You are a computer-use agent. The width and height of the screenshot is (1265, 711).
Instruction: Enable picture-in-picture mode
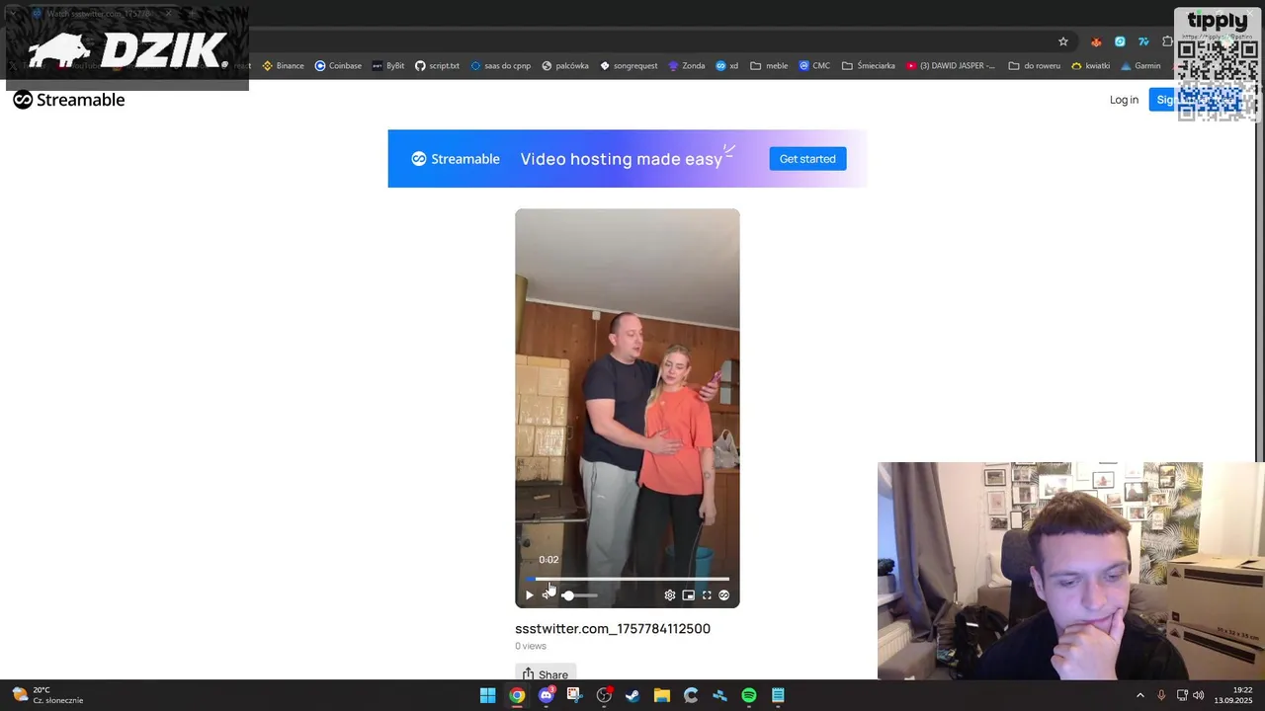point(688,595)
